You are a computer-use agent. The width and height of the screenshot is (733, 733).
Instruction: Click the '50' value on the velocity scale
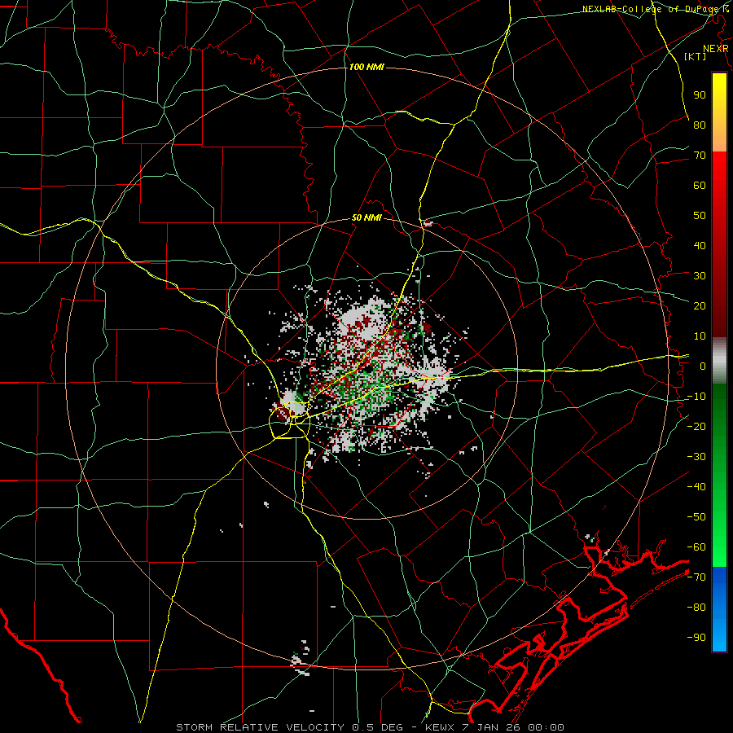(x=700, y=216)
